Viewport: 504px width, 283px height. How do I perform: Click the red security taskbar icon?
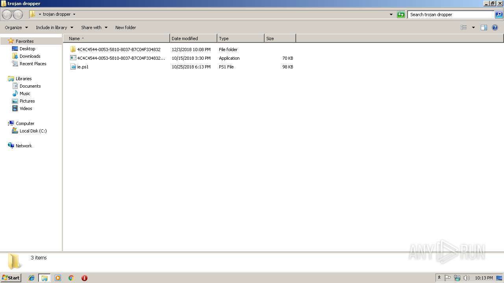click(84, 278)
